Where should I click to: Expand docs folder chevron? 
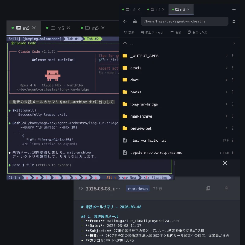point(226,80)
